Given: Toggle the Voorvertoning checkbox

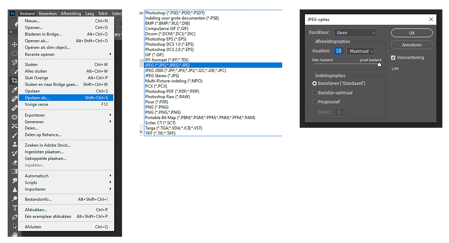Looking at the screenshot, I should (x=393, y=58).
